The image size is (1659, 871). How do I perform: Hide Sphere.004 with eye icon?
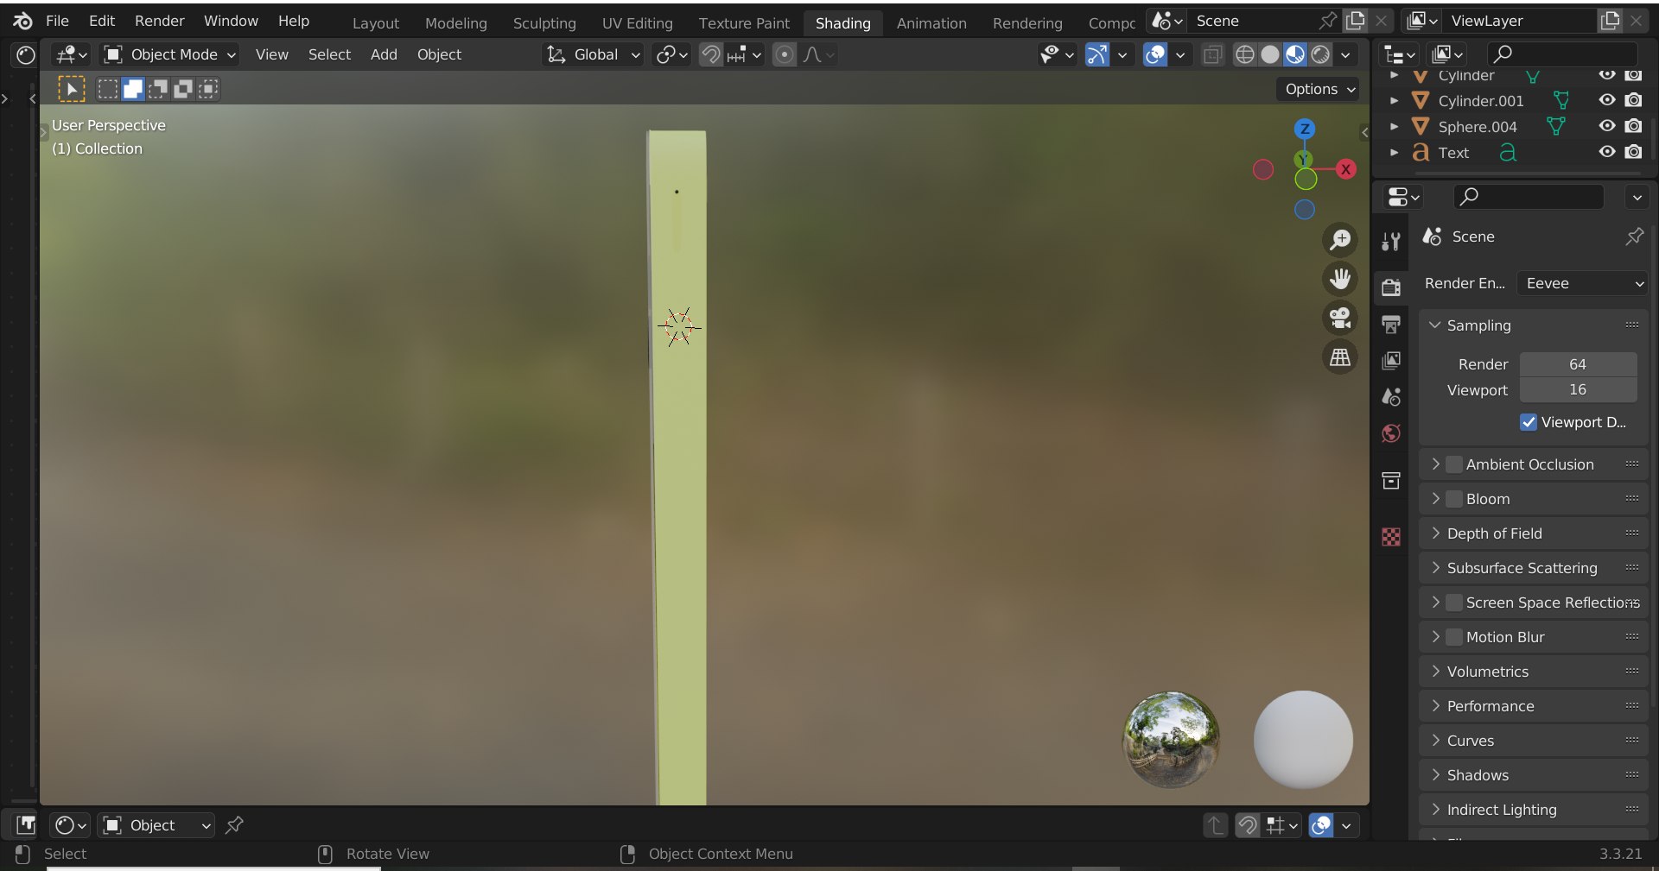1606,126
